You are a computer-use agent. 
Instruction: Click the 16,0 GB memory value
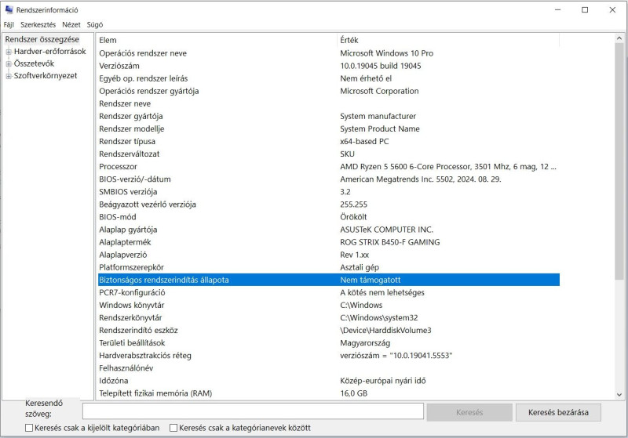point(354,393)
